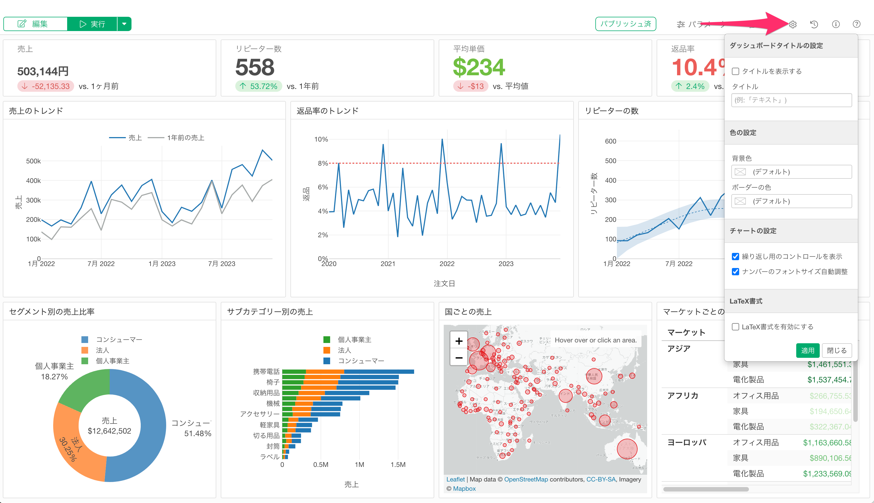Open the ボーダーの色 color selector
Screen dimensions: 874x503
pos(791,201)
